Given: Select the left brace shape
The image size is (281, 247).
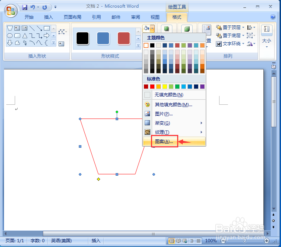Looking at the screenshot, I should coord(46,43).
